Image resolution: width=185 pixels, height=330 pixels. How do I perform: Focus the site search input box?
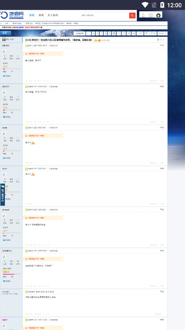tap(105, 15)
